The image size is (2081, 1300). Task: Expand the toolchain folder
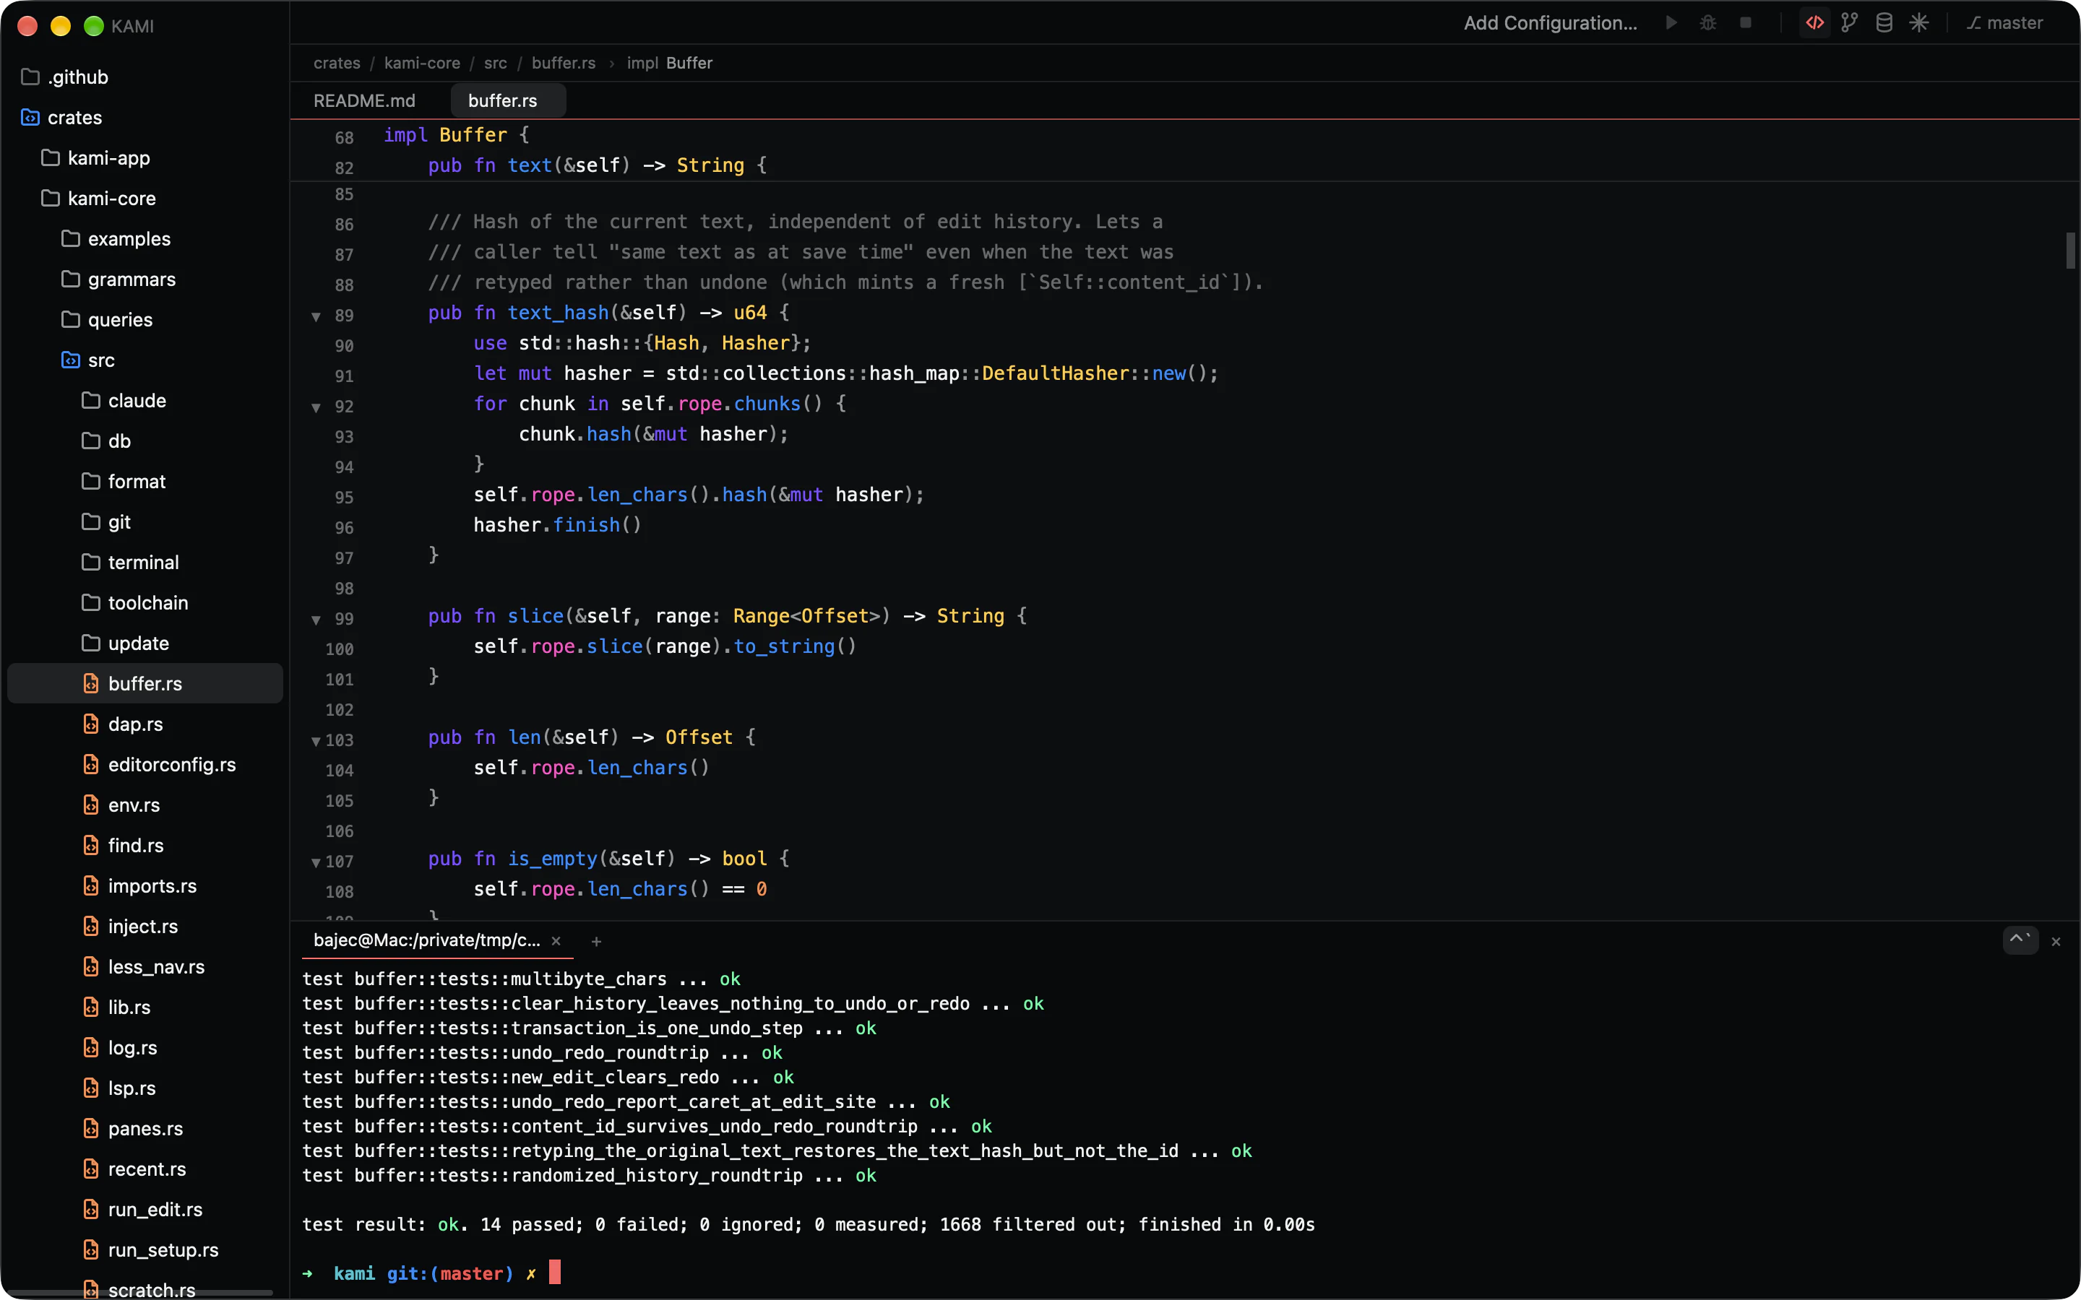pos(145,602)
